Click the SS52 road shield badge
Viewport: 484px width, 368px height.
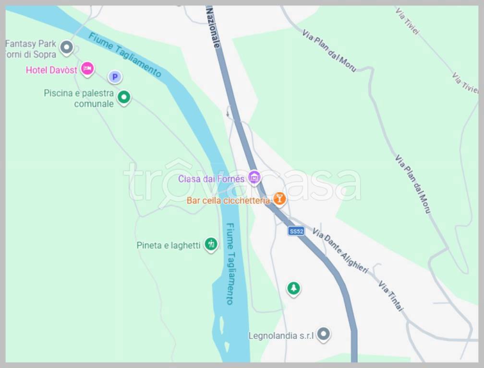coord(296,231)
